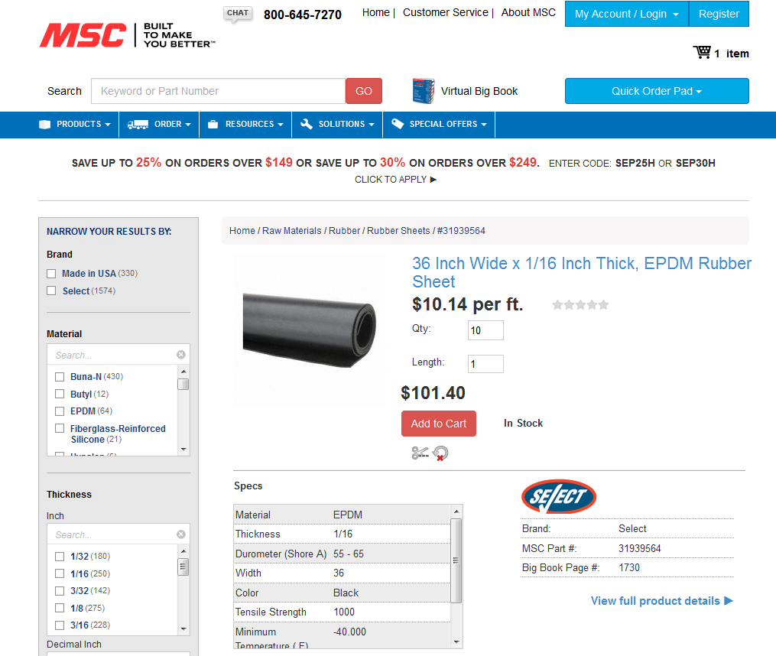Clear the Material search with the X icon

[181, 355]
